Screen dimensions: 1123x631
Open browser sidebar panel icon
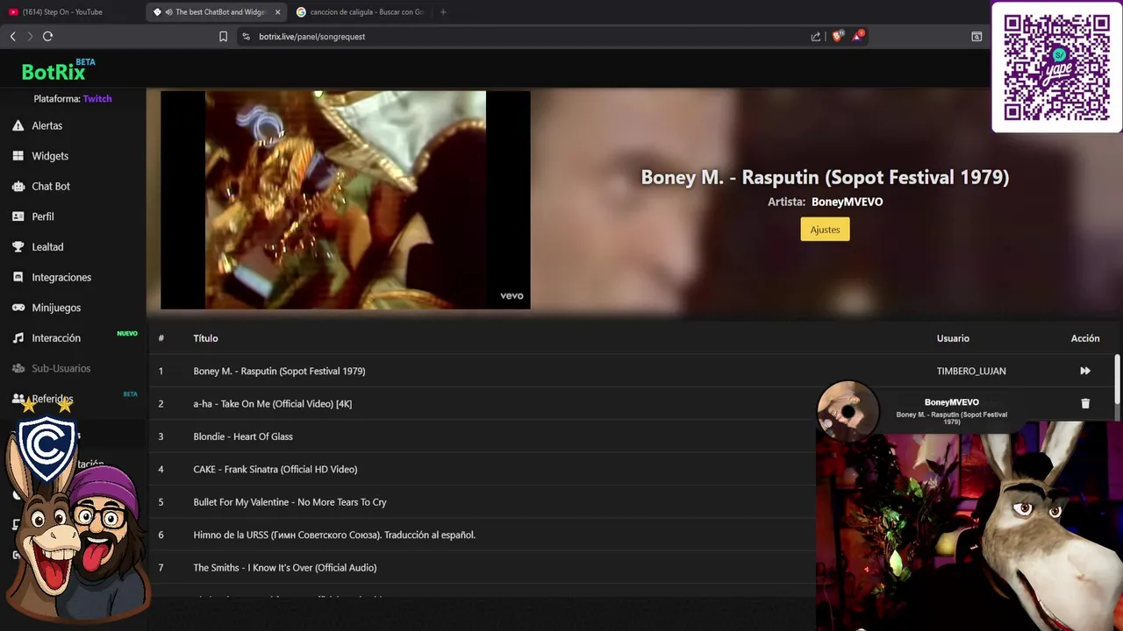[976, 36]
